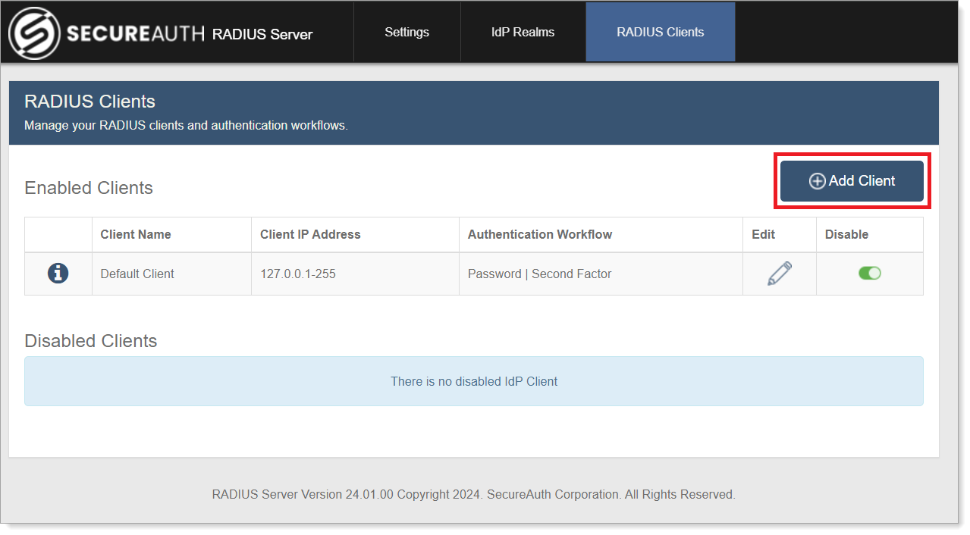Click the Enabled Clients heading

pyautogui.click(x=88, y=187)
